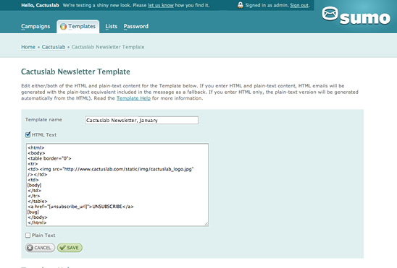Click the [bug] placeholder line
The image size is (397, 268).
(33, 212)
